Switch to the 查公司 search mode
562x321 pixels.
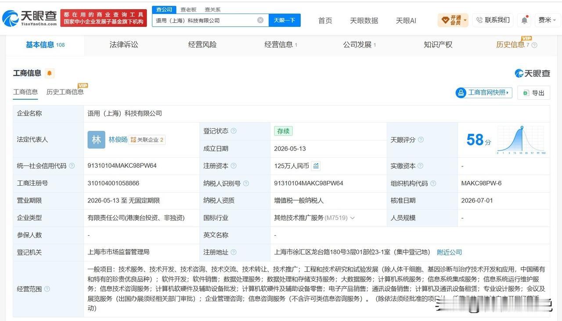coord(164,10)
